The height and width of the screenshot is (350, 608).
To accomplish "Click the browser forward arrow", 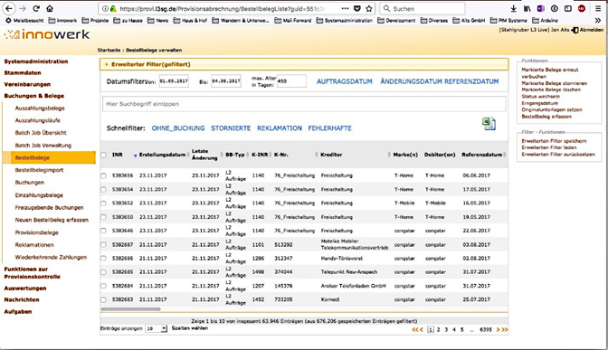I will coord(23,8).
